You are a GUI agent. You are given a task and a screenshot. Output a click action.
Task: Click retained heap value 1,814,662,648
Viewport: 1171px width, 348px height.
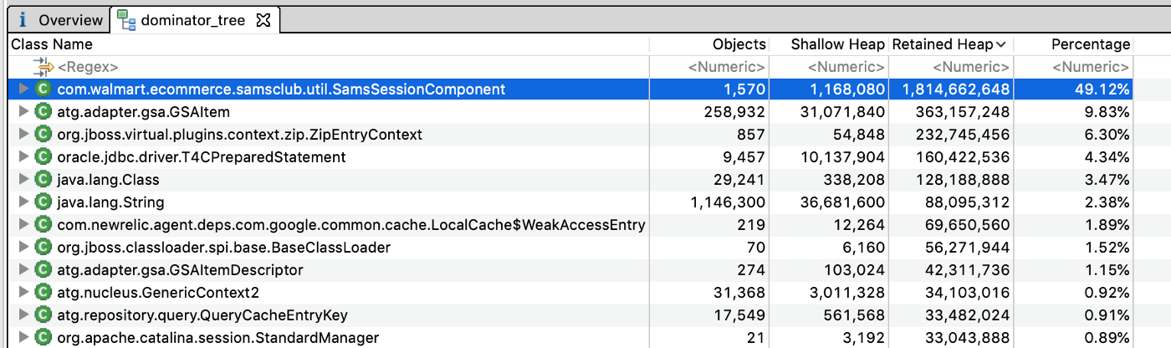tap(956, 89)
